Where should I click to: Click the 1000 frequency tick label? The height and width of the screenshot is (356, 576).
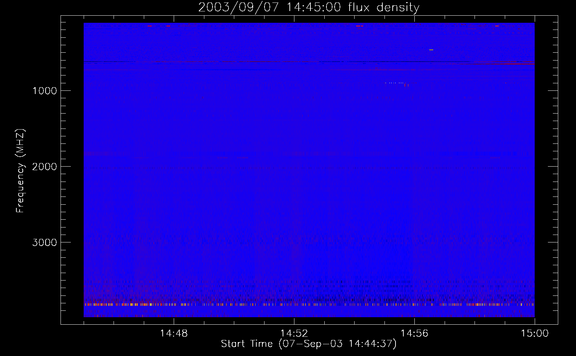44,91
